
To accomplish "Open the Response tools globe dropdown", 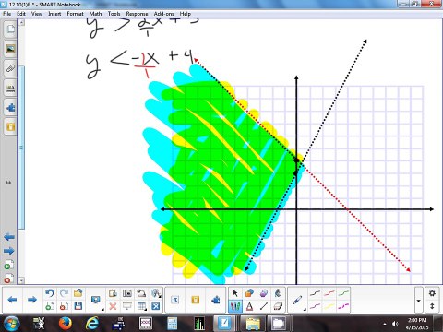I will [156, 293].
